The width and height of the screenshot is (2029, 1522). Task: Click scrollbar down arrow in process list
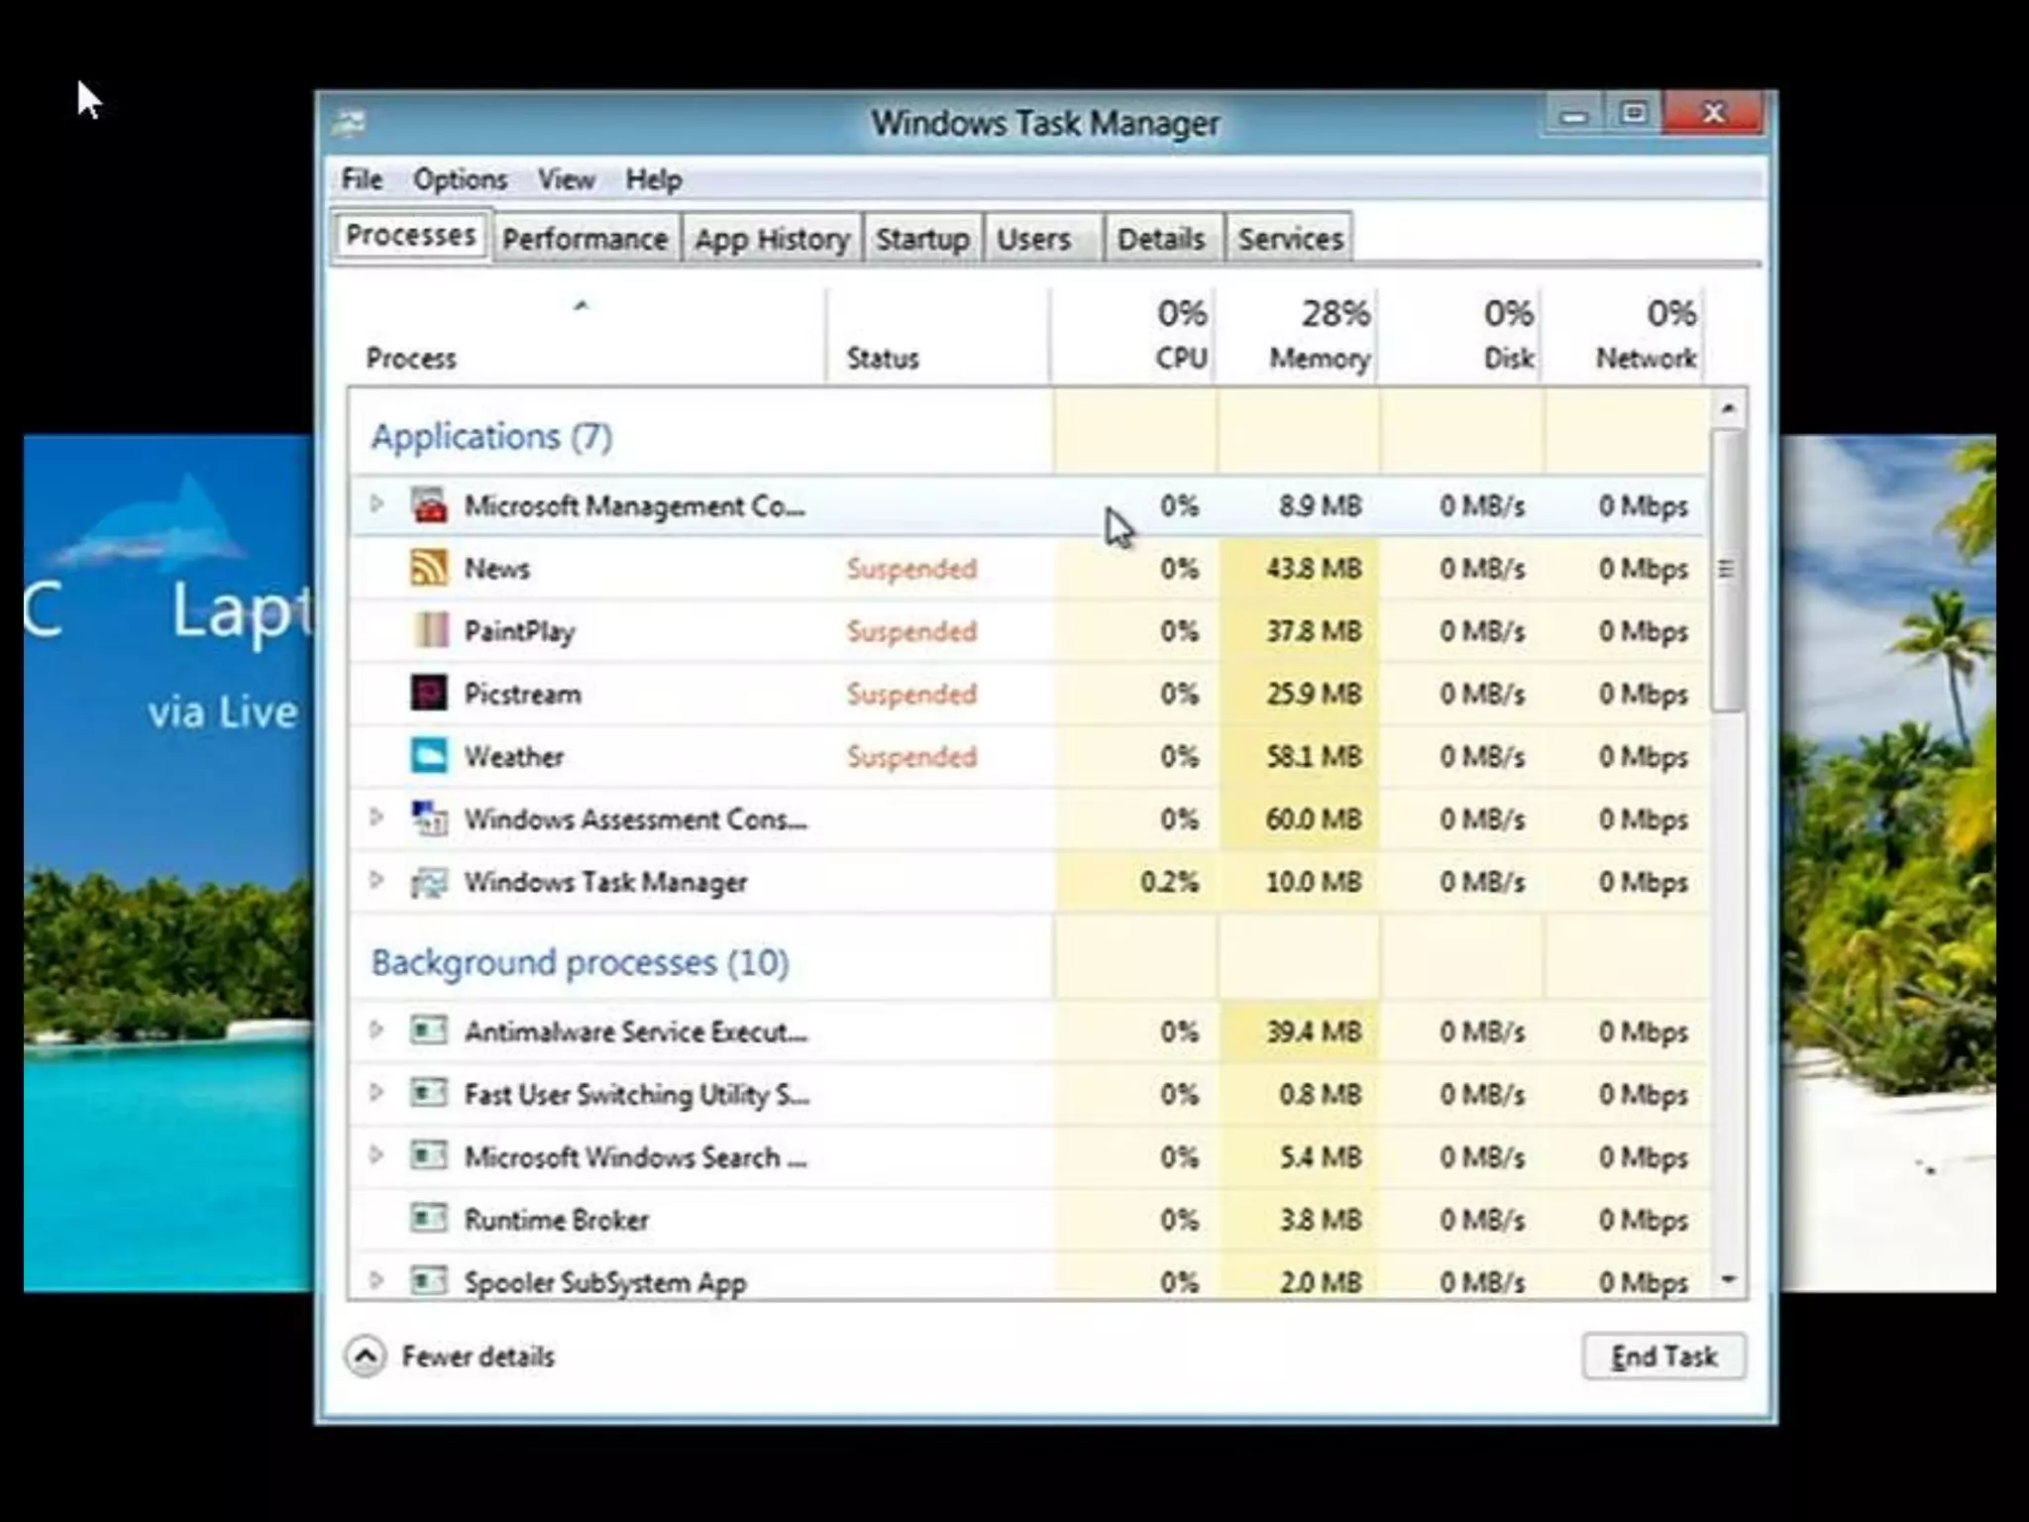(x=1729, y=1280)
